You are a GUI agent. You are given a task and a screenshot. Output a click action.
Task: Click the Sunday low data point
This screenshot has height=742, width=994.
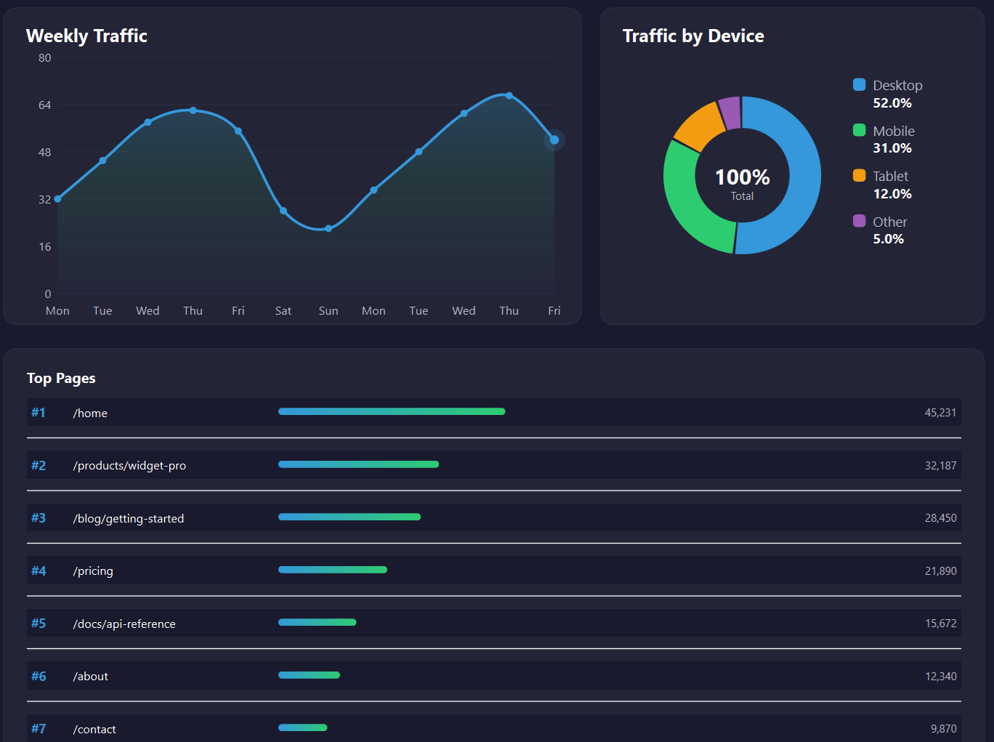[x=328, y=228]
